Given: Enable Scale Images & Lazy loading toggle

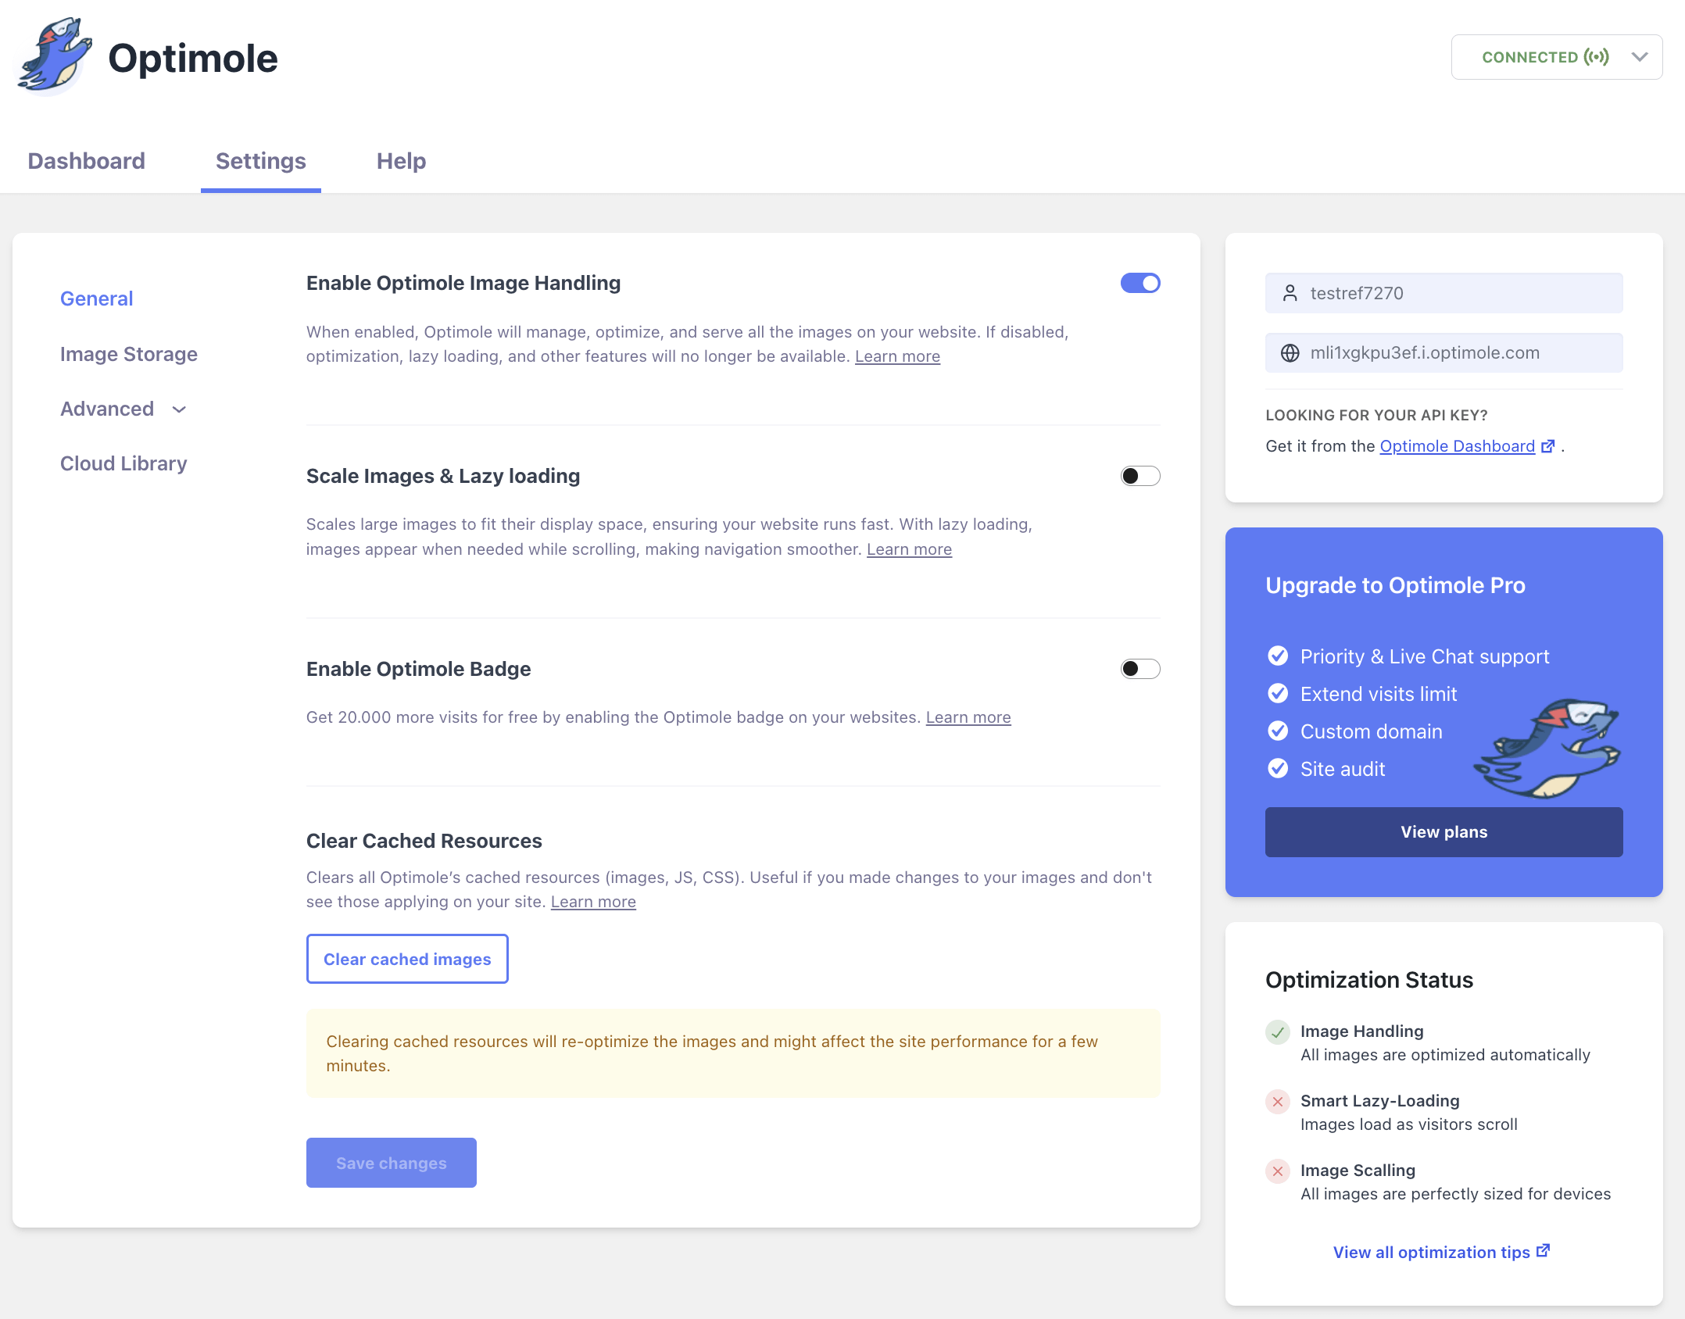Looking at the screenshot, I should coord(1140,476).
